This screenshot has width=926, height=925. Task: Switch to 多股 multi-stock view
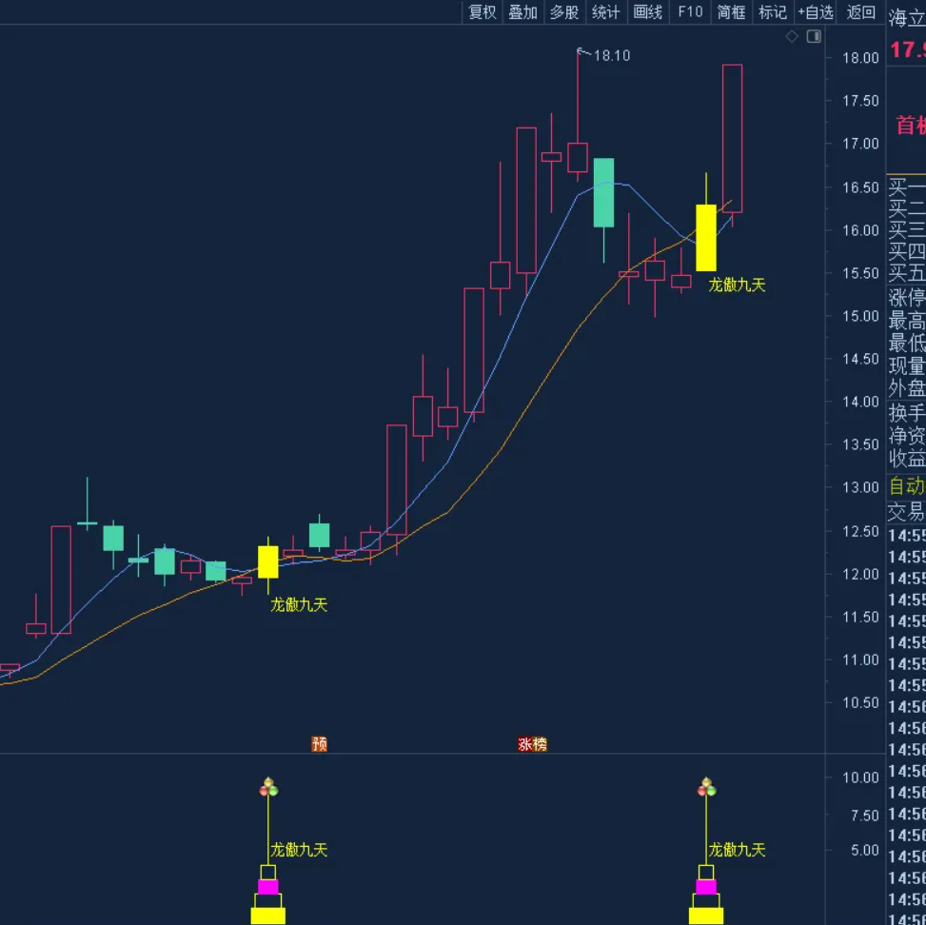click(x=564, y=12)
